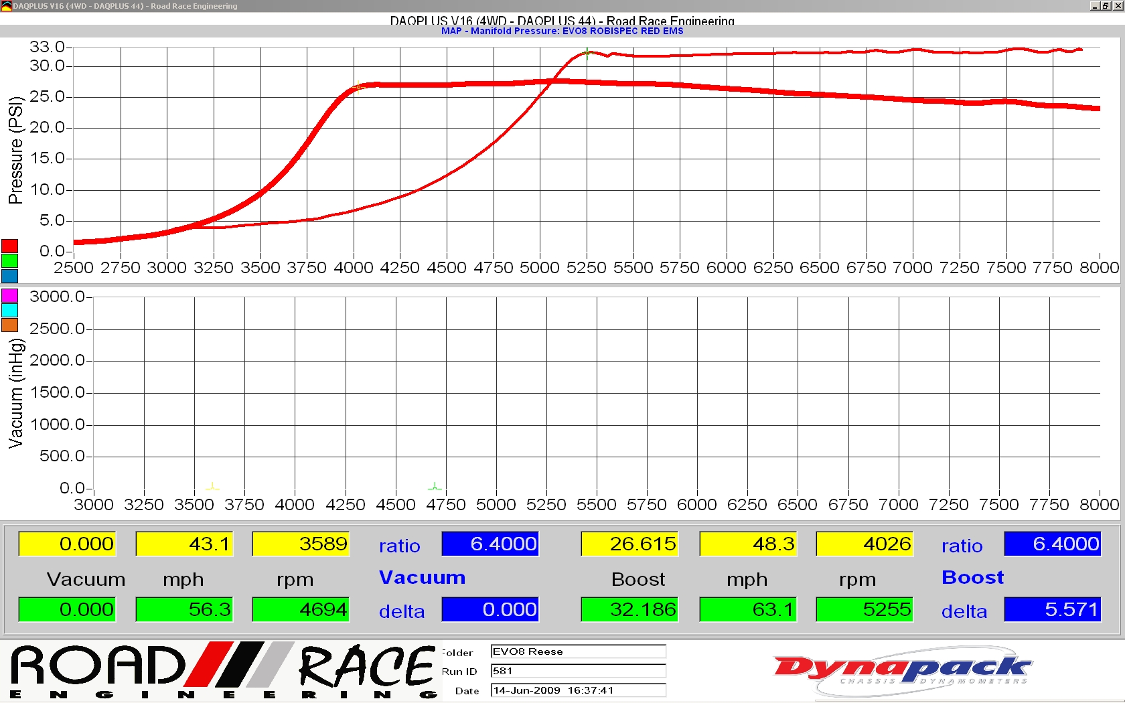Viewport: 1125px width, 703px height.
Task: Minimize the DAQPLUS window
Action: [1094, 6]
